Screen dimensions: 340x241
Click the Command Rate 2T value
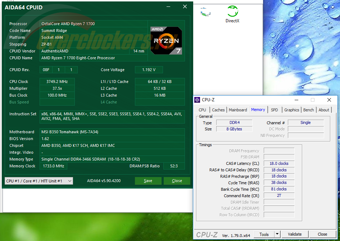[279, 195]
